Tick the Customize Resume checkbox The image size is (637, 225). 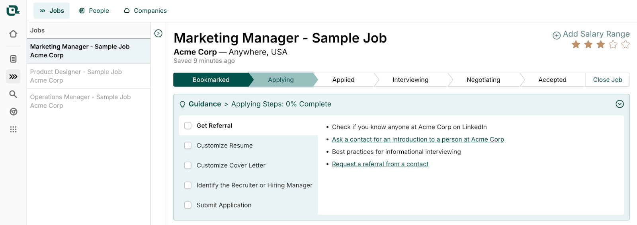(188, 145)
